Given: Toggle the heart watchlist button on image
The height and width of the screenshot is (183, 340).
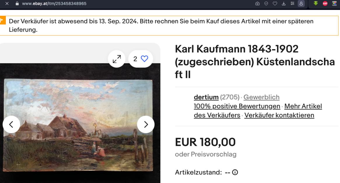Looking at the screenshot, I should tap(141, 59).
